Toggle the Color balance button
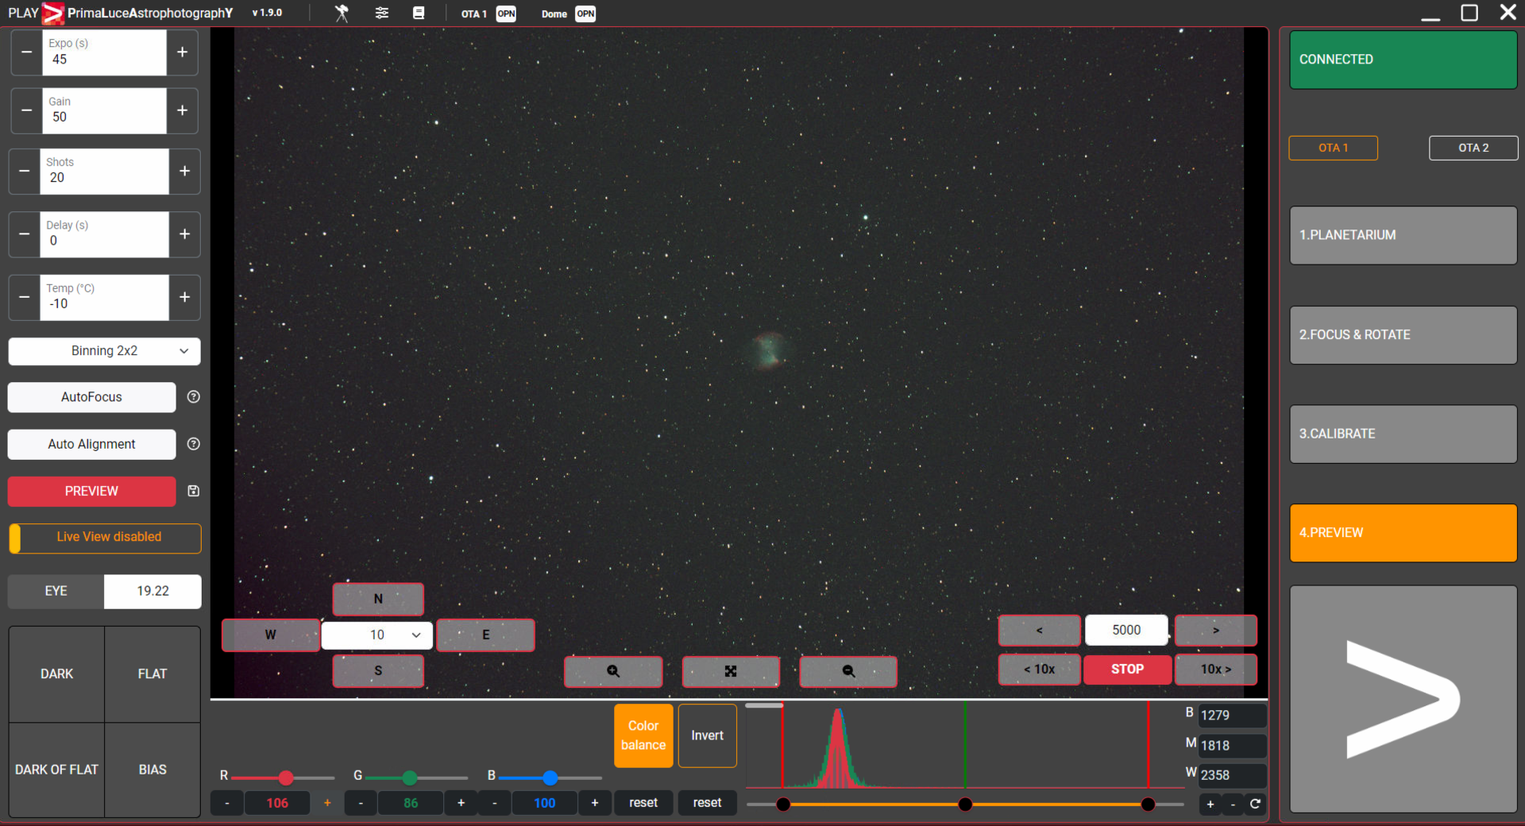This screenshot has width=1525, height=826. [x=643, y=735]
